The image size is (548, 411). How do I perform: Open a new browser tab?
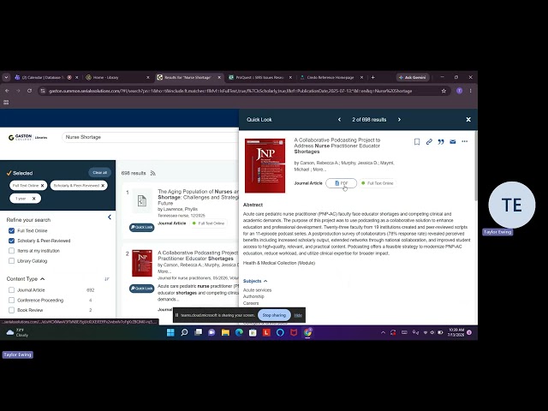[x=373, y=77]
